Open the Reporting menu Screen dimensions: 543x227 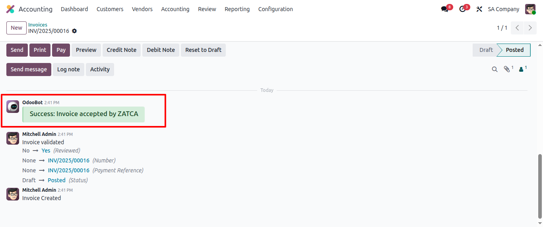point(237,9)
